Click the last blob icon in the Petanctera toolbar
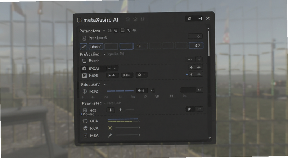 coord(134,31)
